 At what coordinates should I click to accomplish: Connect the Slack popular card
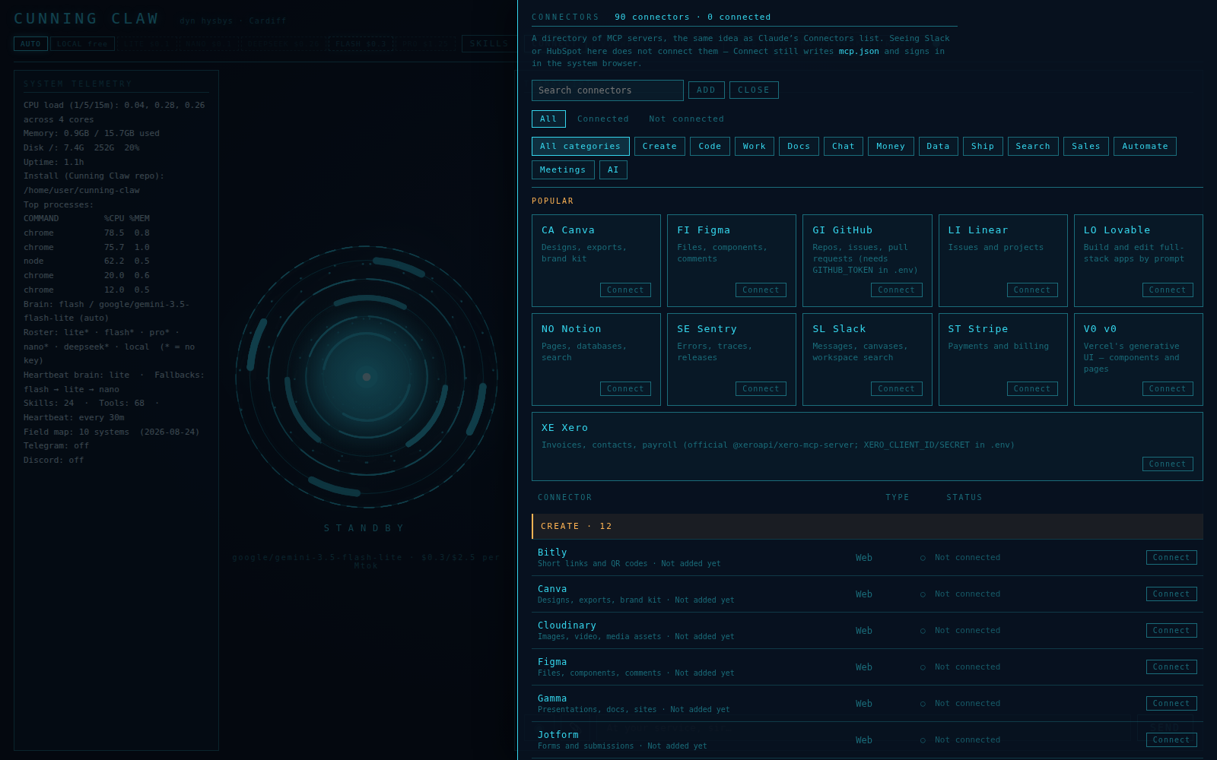(896, 389)
